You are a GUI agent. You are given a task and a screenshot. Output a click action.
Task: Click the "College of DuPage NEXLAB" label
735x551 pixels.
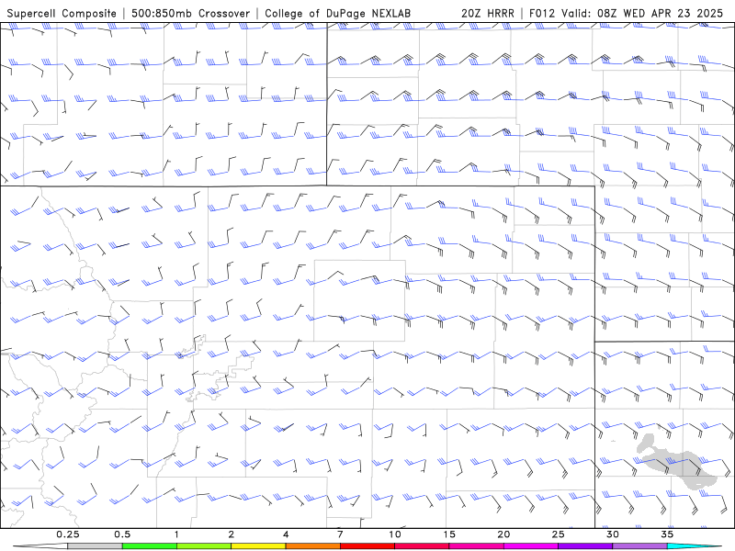(x=337, y=13)
